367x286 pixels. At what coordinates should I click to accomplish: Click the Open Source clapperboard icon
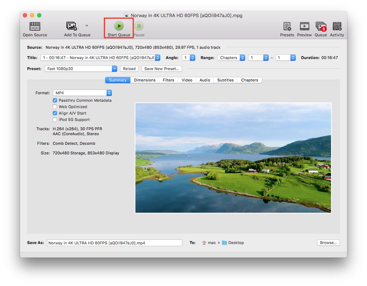[x=35, y=26]
